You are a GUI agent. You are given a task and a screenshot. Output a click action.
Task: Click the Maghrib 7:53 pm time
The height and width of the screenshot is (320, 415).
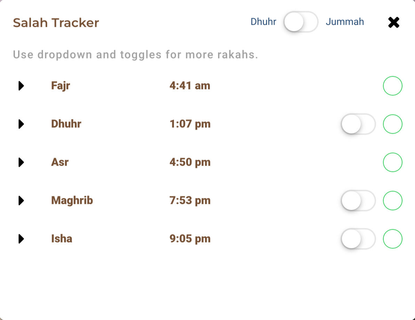click(x=190, y=201)
